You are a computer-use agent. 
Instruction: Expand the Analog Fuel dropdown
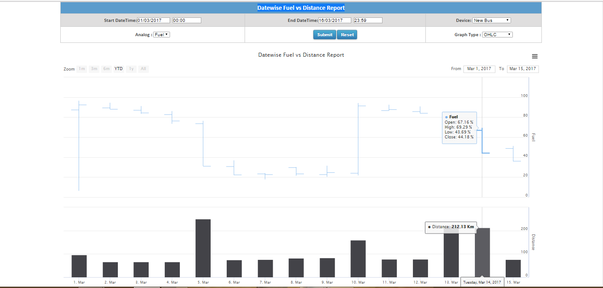pos(161,35)
